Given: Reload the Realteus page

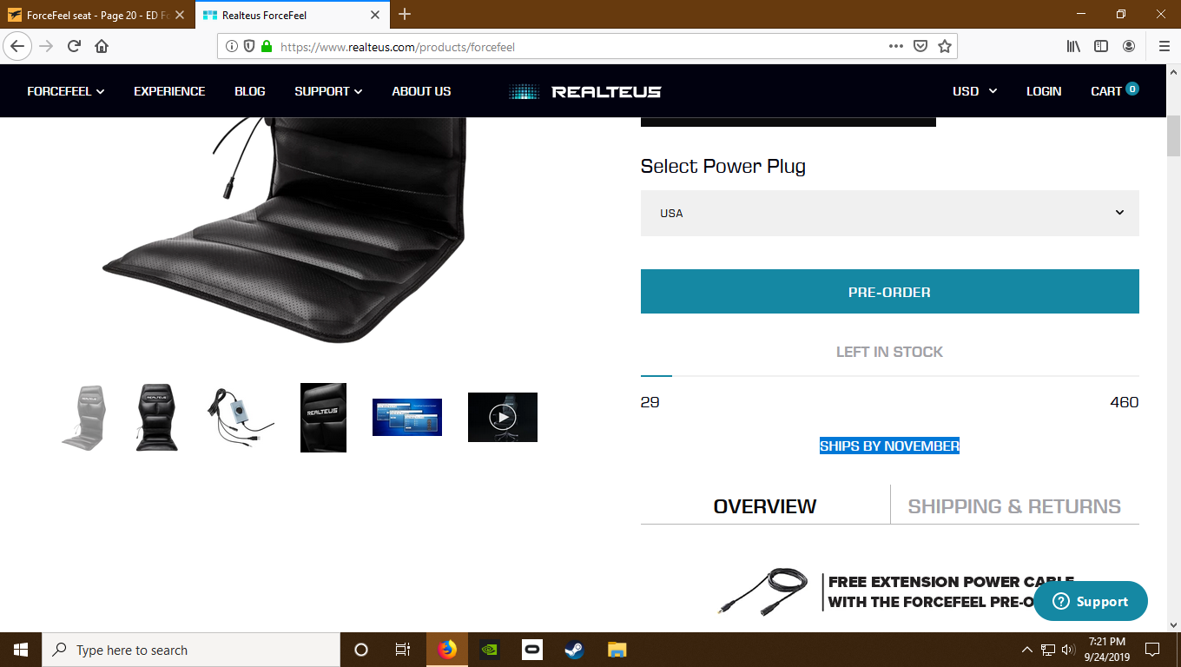Looking at the screenshot, I should (x=74, y=46).
